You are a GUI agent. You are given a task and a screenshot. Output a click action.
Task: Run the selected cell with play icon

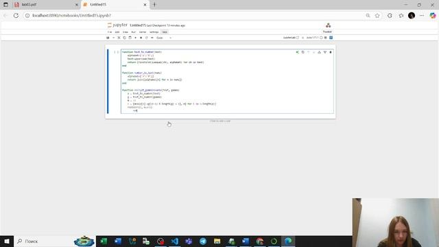[136, 38]
